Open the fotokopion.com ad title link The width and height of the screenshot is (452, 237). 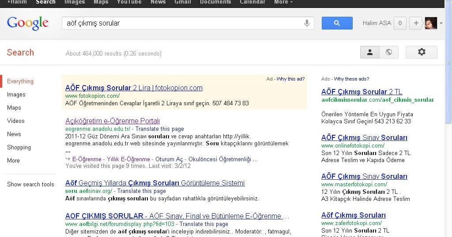(x=134, y=88)
